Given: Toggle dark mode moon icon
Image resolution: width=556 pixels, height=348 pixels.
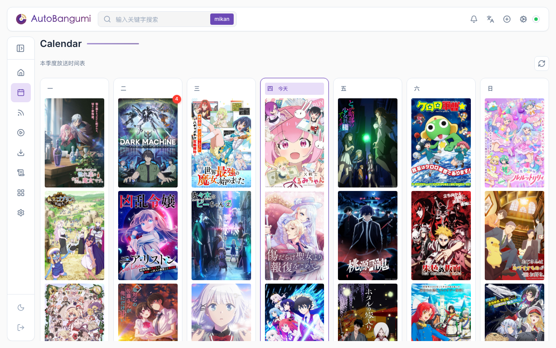Looking at the screenshot, I should pos(21,308).
